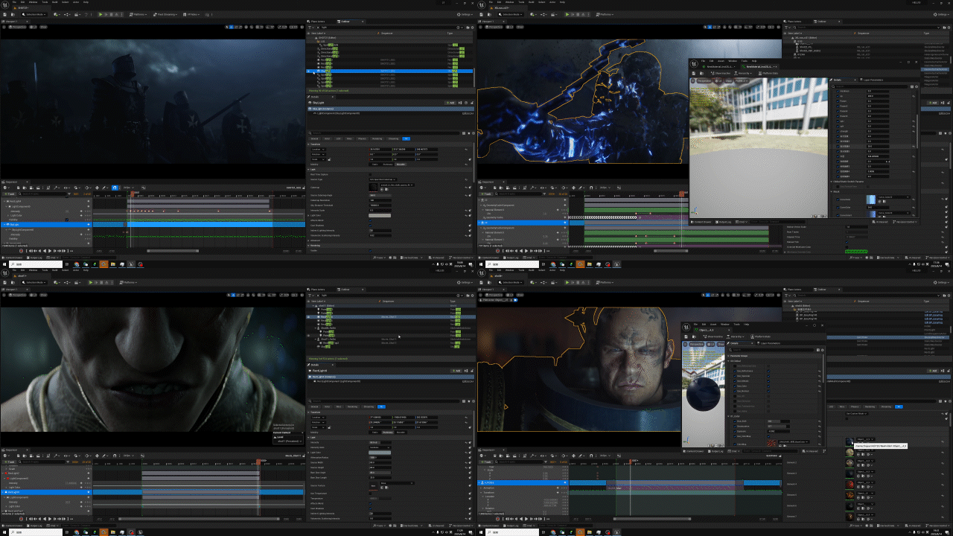Click Platform Stats in building preview material window
Image resolution: width=953 pixels, height=536 pixels.
pyautogui.click(x=768, y=73)
